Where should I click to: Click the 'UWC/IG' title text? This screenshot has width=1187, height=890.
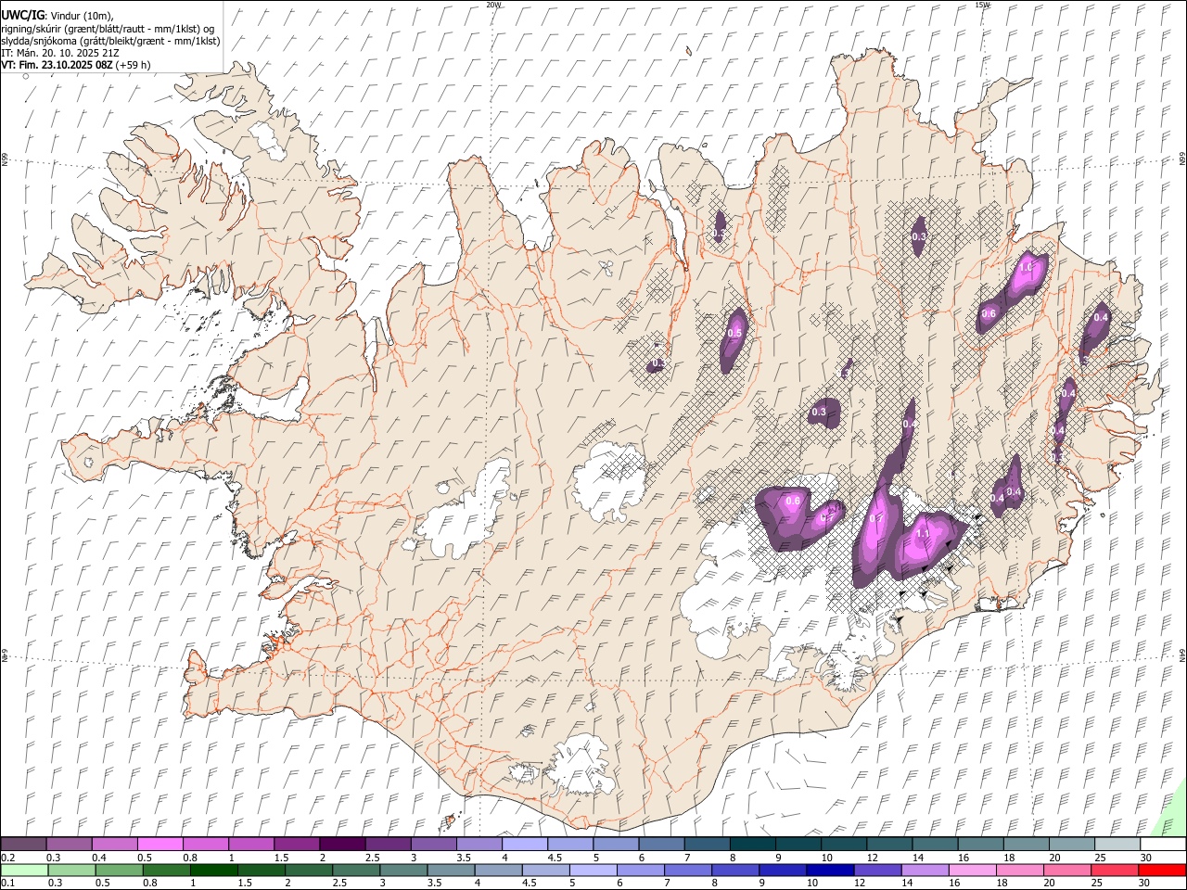(23, 15)
